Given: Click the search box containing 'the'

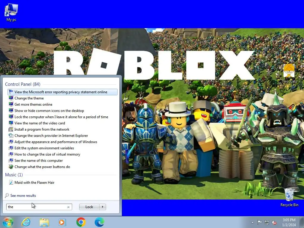Looking at the screenshot, I should [x=39, y=207].
